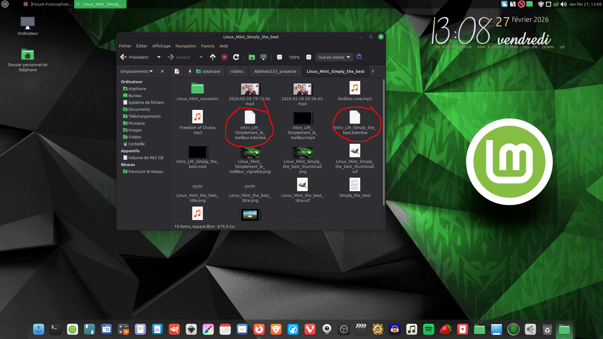Select the Simply_the_best text document
This screenshot has height=339, width=603.
pyautogui.click(x=355, y=188)
